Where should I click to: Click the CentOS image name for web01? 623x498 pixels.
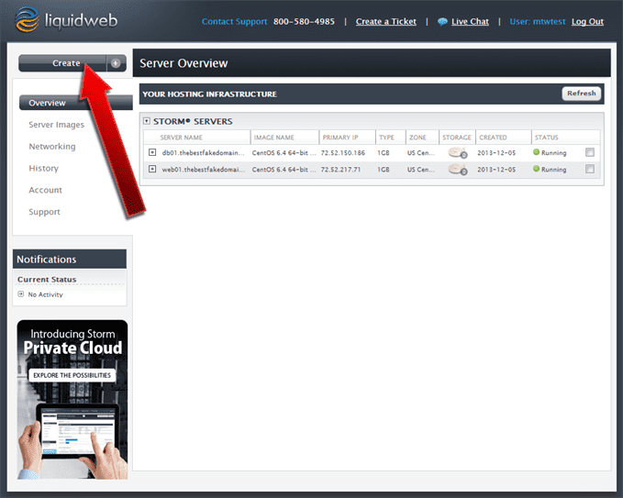284,170
